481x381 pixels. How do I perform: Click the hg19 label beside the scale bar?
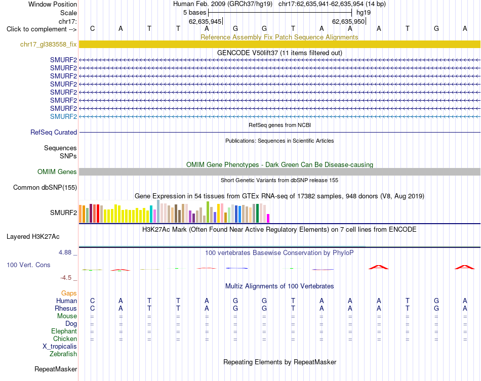pyautogui.click(x=364, y=13)
